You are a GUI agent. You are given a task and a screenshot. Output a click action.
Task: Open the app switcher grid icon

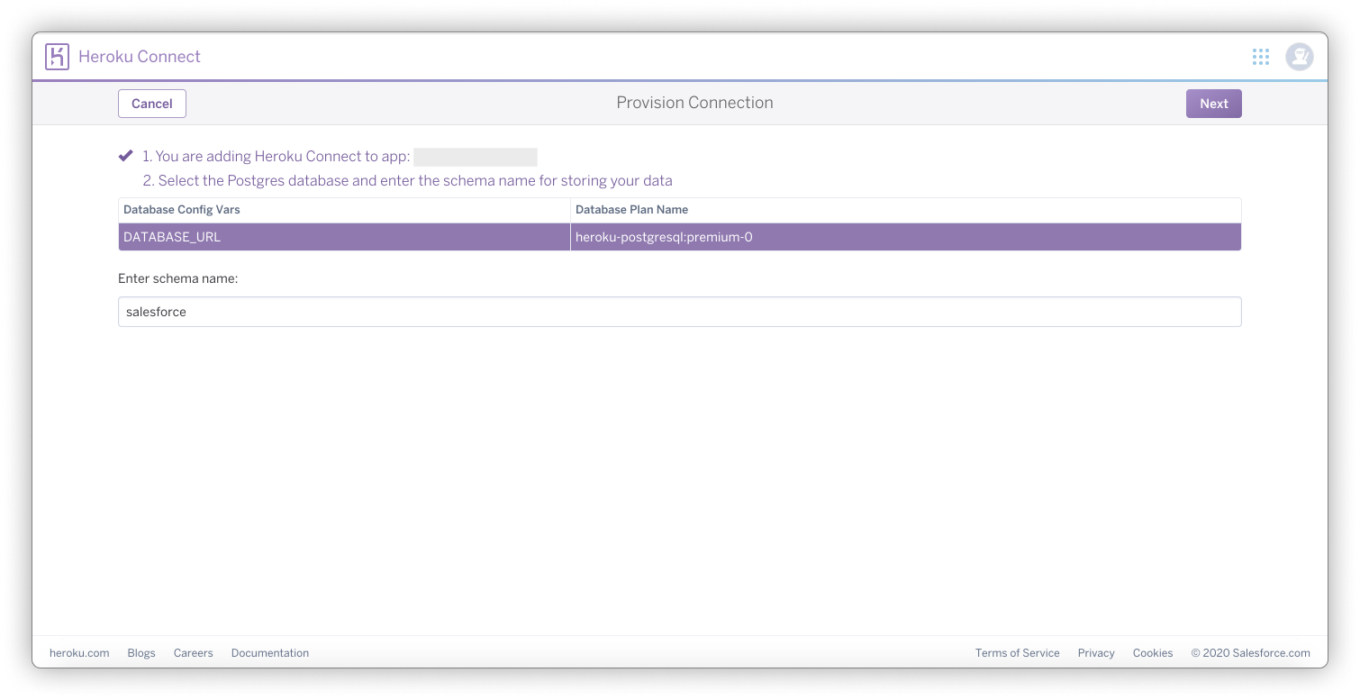pos(1260,57)
